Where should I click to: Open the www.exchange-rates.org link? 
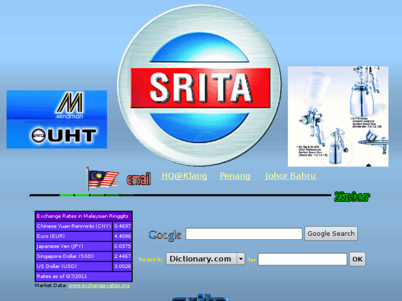click(x=99, y=286)
